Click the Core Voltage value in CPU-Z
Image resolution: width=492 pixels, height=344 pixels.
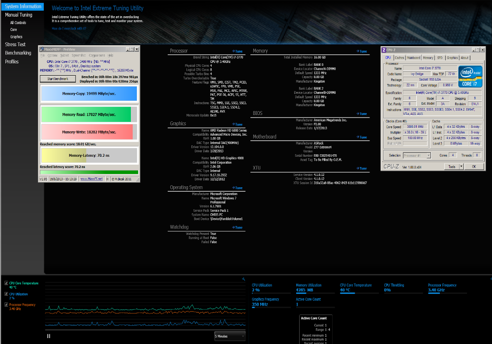[448, 85]
